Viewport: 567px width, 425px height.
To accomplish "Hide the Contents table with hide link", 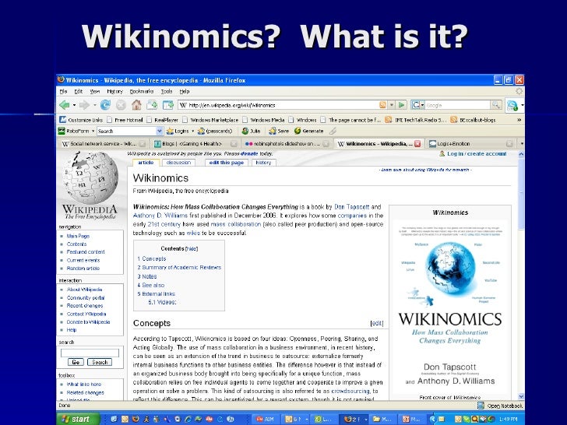I will [x=192, y=248].
